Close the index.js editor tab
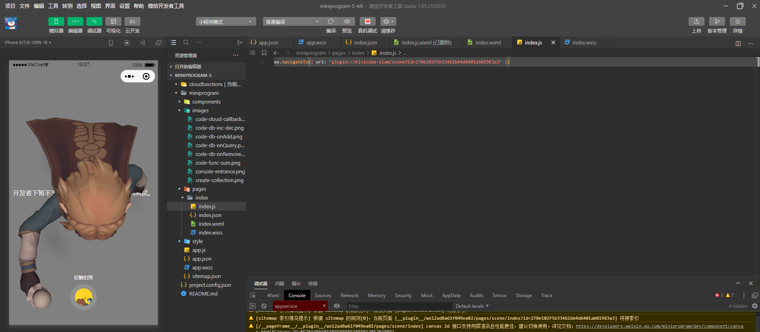This screenshot has width=760, height=332. 553,42
